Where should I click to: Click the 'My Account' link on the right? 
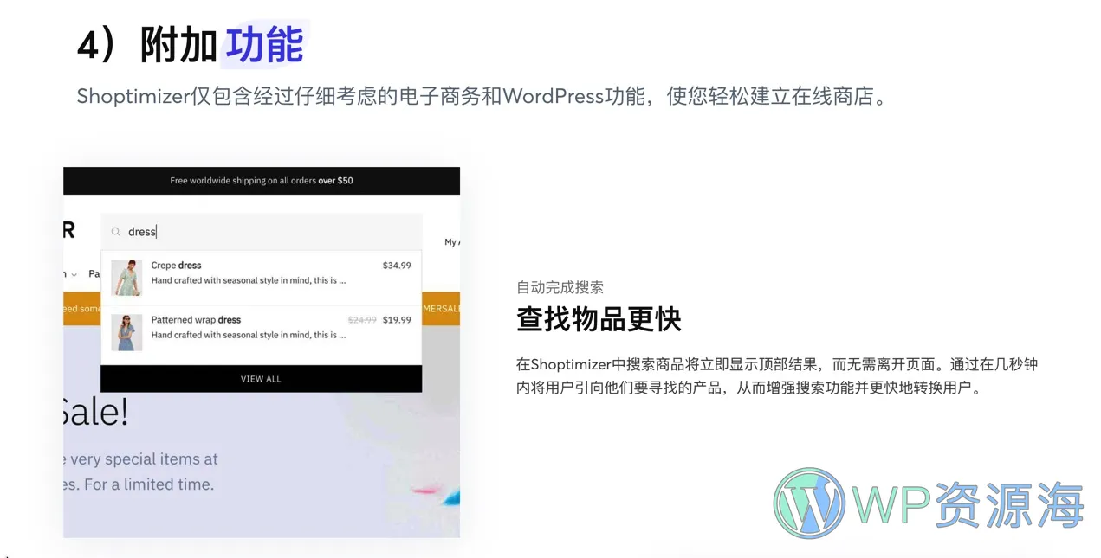click(x=451, y=242)
